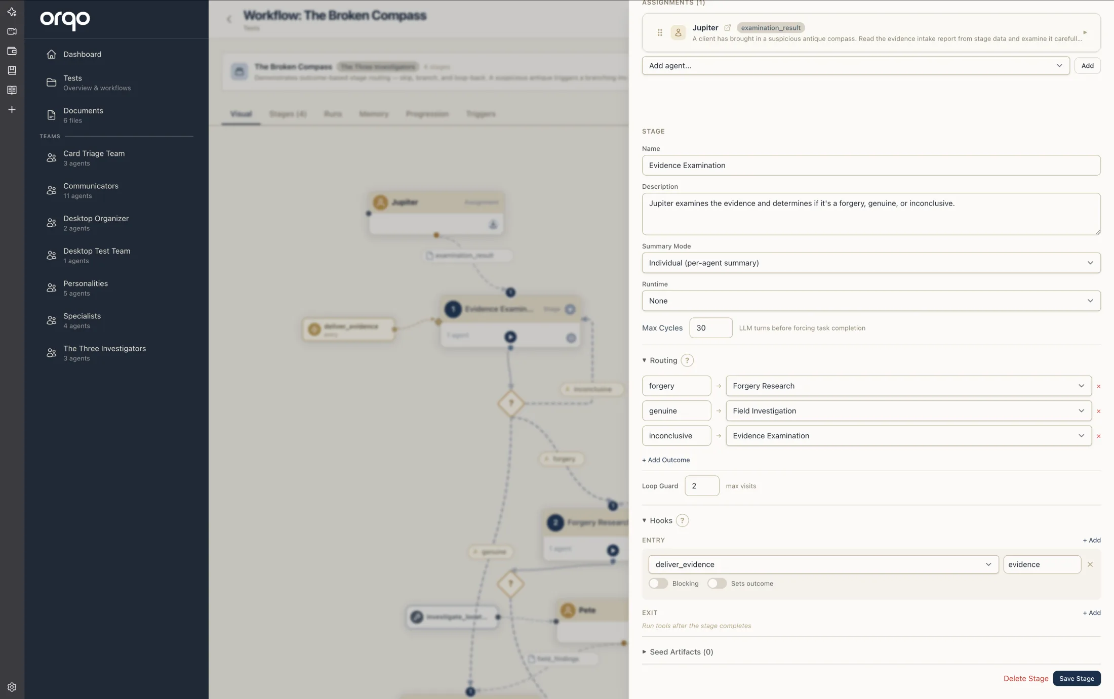Image resolution: width=1114 pixels, height=699 pixels.
Task: Select Card Triage Team
Action: coord(116,158)
